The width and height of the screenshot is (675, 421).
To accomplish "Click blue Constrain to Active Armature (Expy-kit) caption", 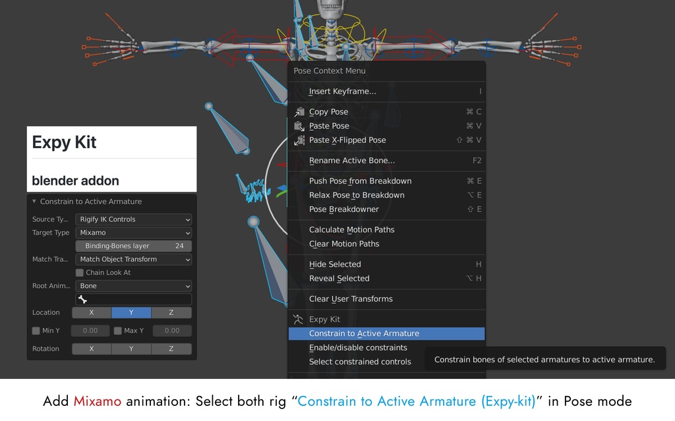I will pos(417,401).
